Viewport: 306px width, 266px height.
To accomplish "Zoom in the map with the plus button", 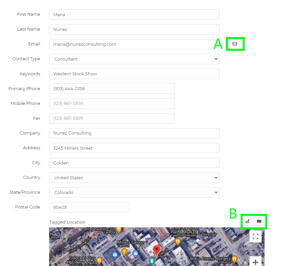I will pyautogui.click(x=256, y=262).
